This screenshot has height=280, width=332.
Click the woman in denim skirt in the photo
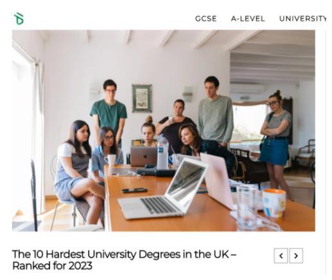point(275,142)
